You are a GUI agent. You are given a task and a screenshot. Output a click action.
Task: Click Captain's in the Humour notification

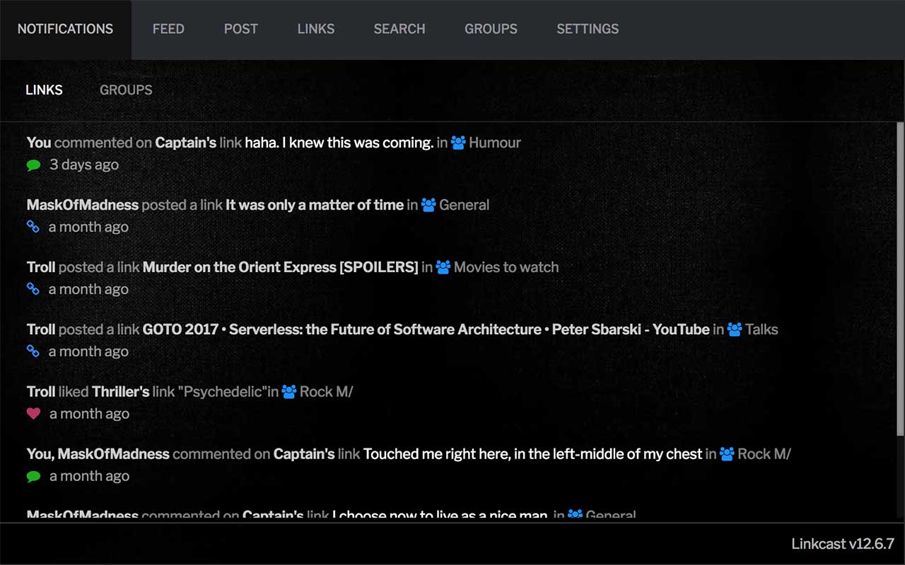[186, 143]
